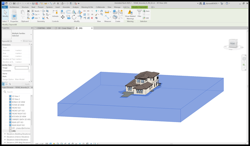Click the Apply button in Properties

[x=27, y=84]
